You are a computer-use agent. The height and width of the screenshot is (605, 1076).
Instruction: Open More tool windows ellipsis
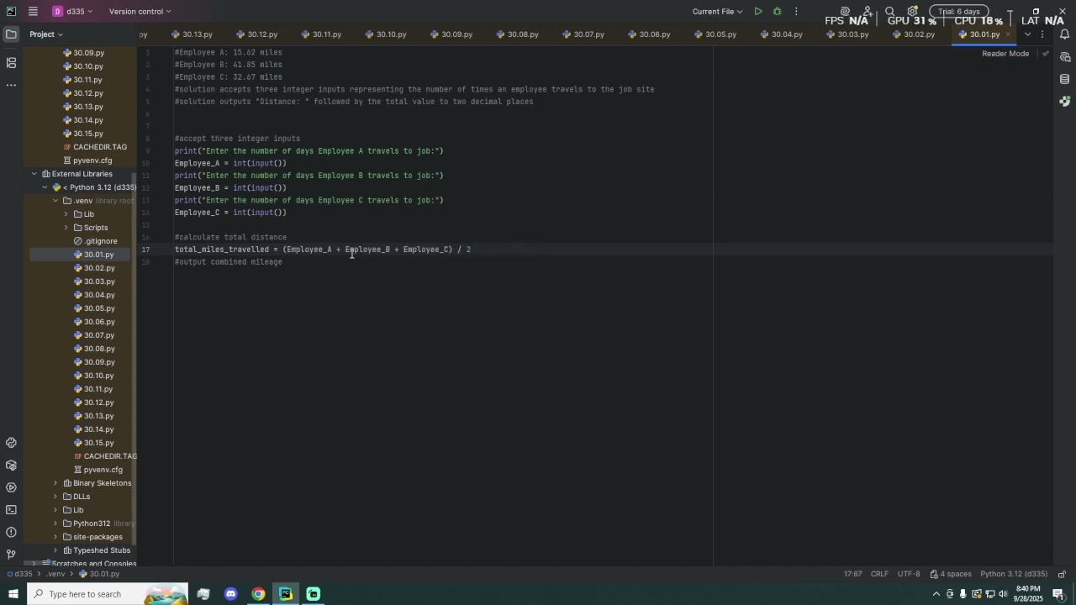pos(11,85)
